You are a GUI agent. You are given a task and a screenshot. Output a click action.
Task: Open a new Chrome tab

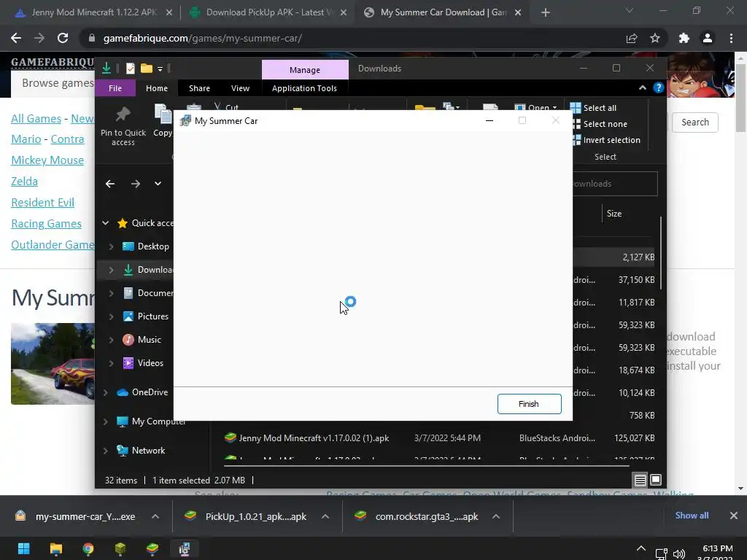point(546,12)
